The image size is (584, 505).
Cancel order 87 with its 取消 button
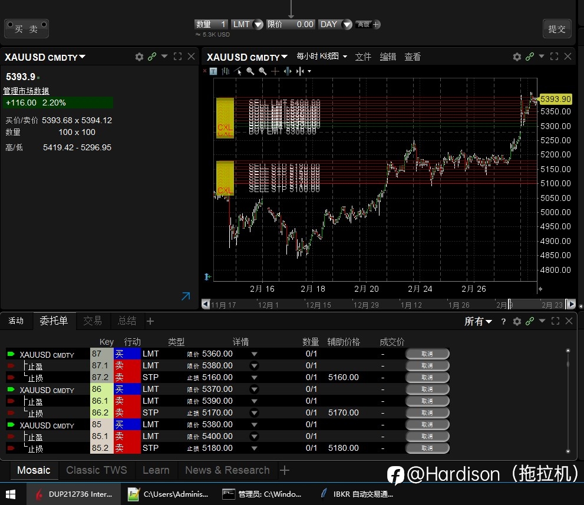pyautogui.click(x=427, y=354)
